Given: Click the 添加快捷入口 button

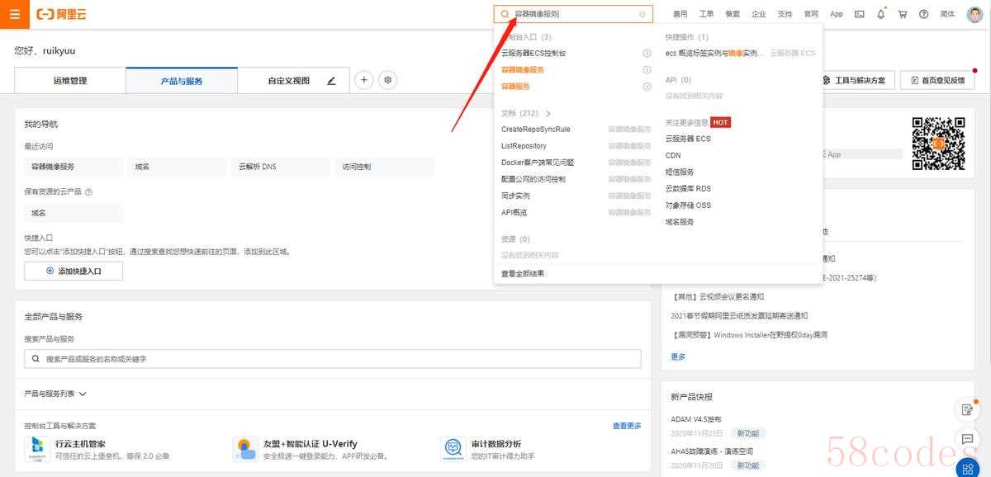Looking at the screenshot, I should [x=73, y=271].
